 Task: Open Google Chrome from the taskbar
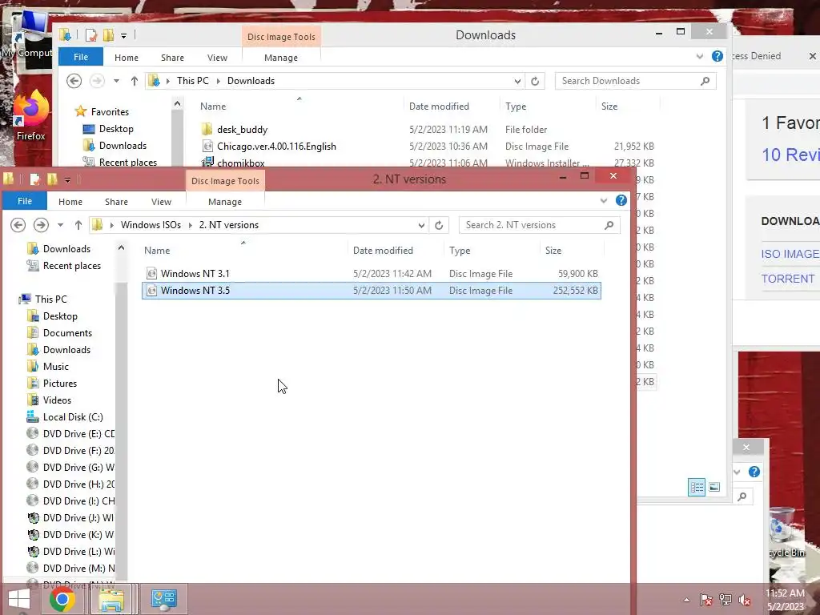point(62,599)
